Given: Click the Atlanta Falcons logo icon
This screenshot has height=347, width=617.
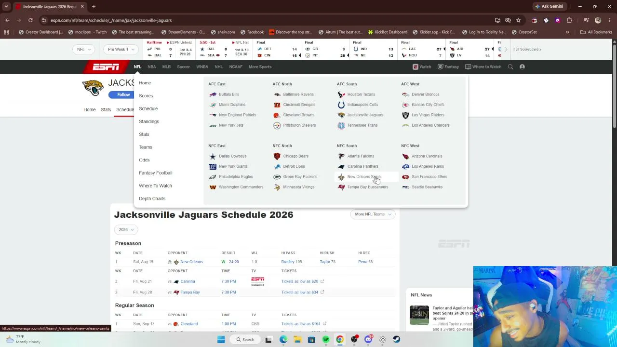Looking at the screenshot, I should [341, 156].
